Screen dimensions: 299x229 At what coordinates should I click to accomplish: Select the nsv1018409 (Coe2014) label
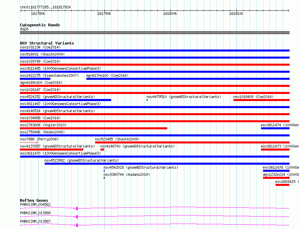coord(253,97)
